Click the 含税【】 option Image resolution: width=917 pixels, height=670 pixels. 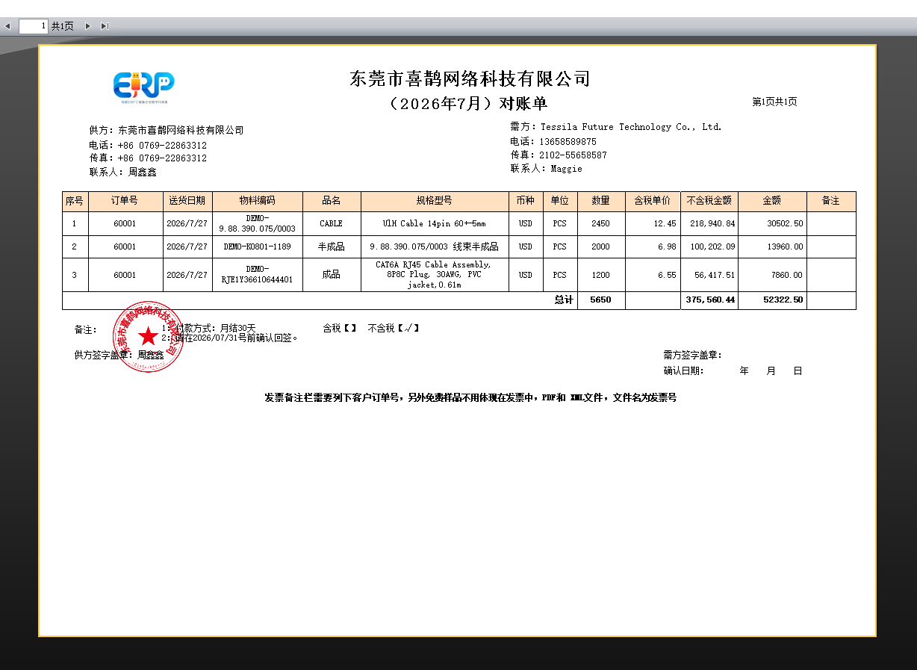point(340,328)
